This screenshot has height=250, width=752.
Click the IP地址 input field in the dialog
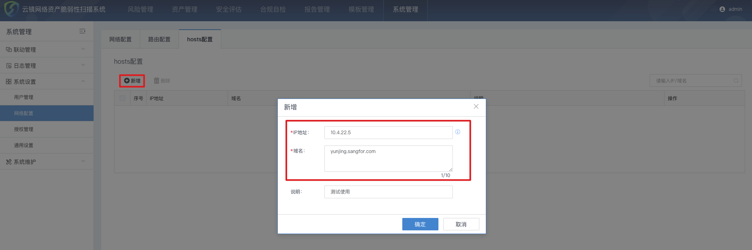point(389,133)
